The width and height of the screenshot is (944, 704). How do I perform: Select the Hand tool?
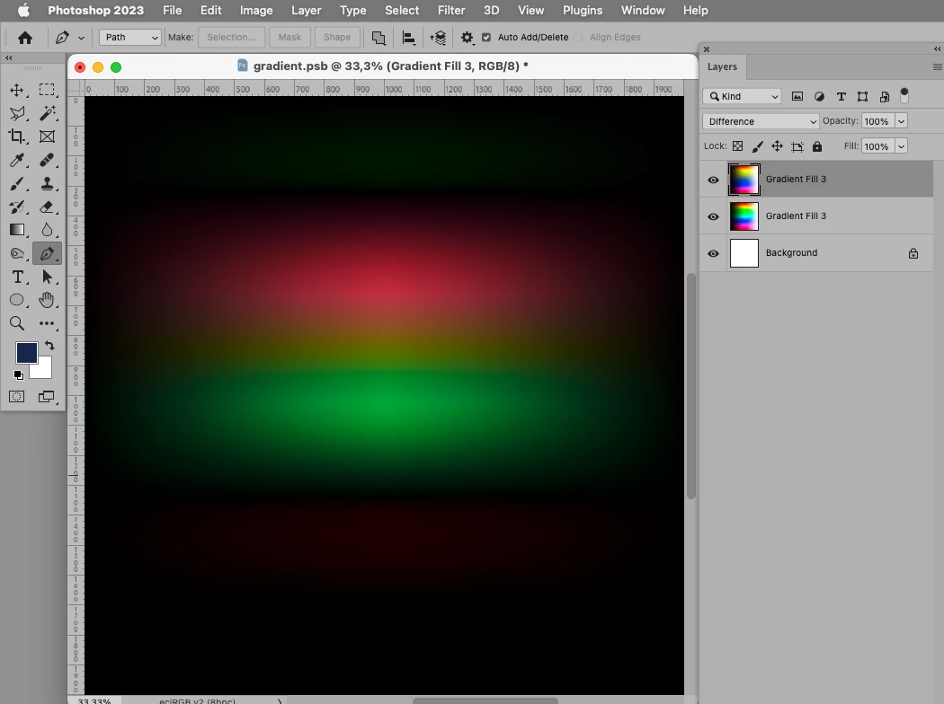coord(47,300)
